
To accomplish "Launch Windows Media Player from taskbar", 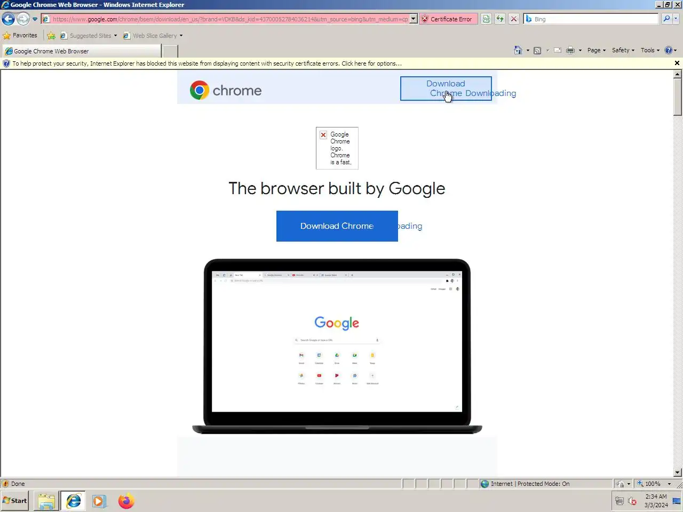I will 99,501.
